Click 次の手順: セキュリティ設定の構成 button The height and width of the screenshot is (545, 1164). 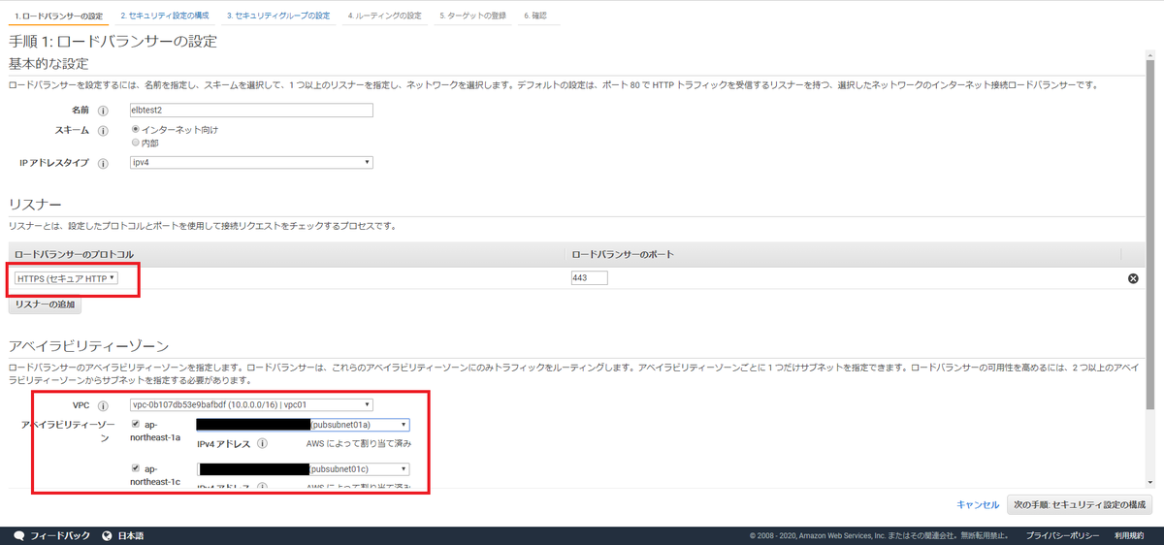pos(1081,504)
